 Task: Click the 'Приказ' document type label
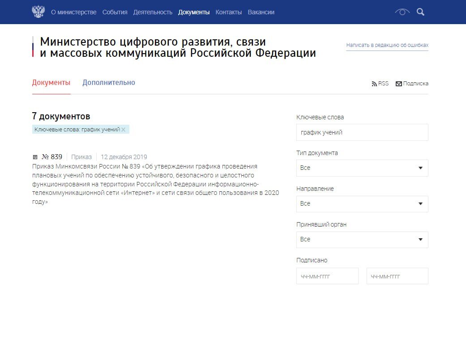click(81, 157)
